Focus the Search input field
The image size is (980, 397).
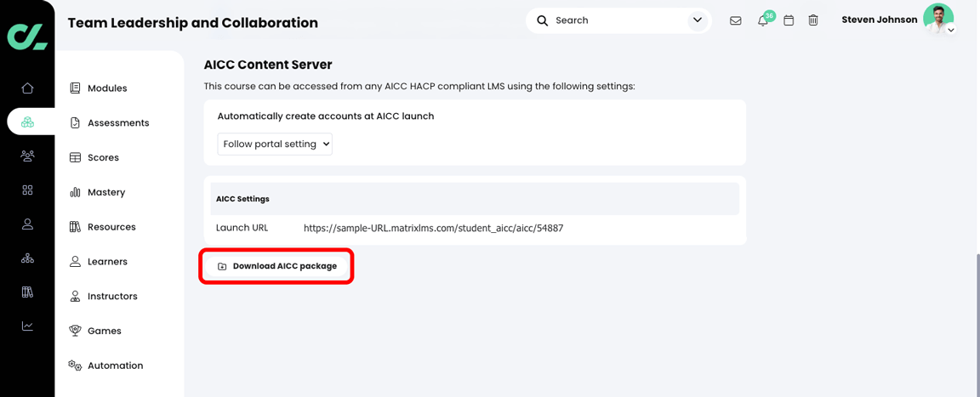coord(618,20)
